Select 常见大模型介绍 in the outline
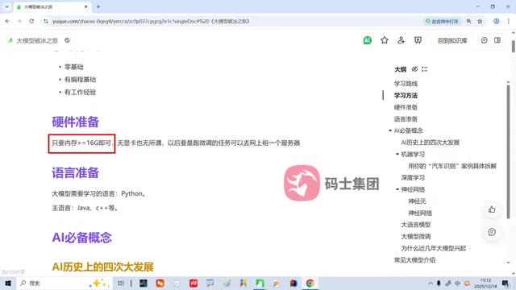This screenshot has height=290, width=516. 414,260
